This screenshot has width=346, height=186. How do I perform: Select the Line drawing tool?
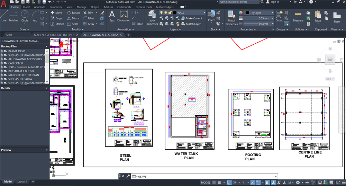4,16
